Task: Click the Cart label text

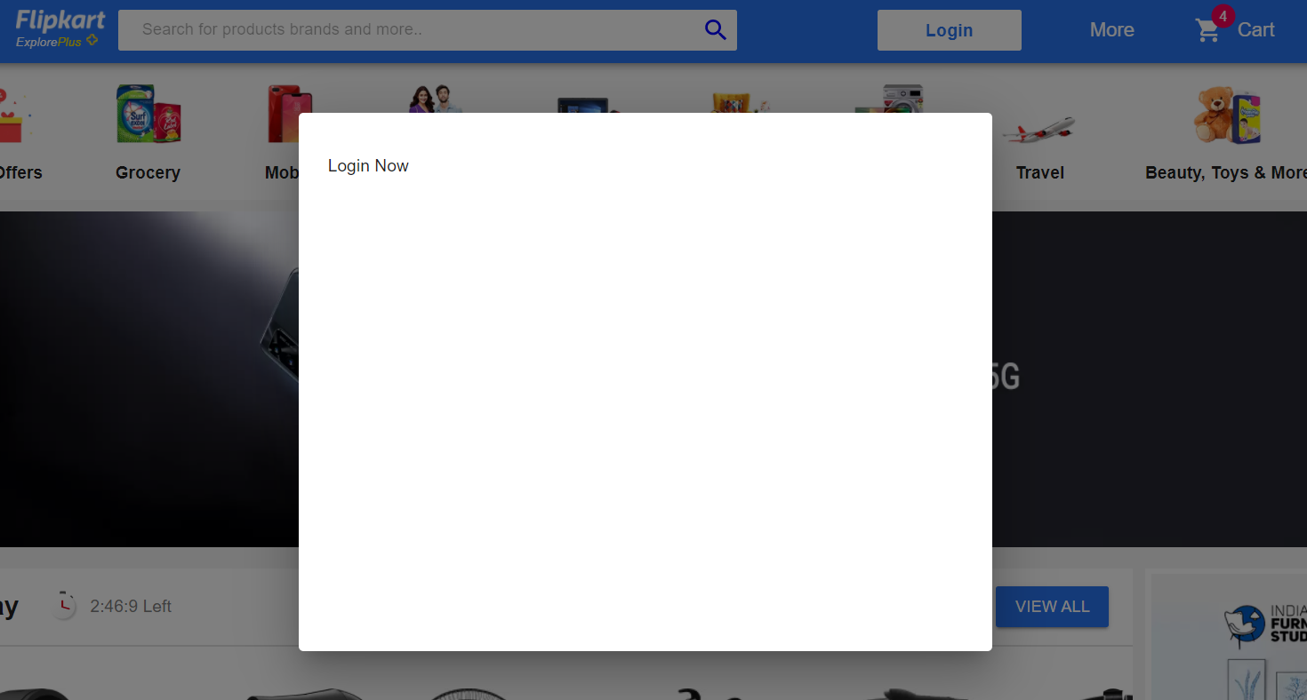Action: click(x=1255, y=30)
